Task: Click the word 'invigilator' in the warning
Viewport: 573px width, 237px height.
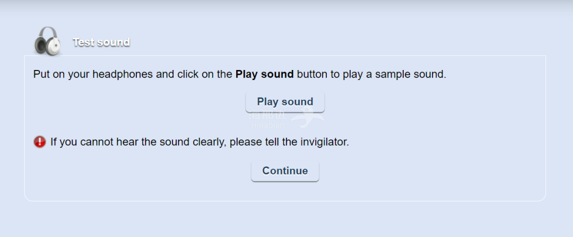Action: pos(324,142)
